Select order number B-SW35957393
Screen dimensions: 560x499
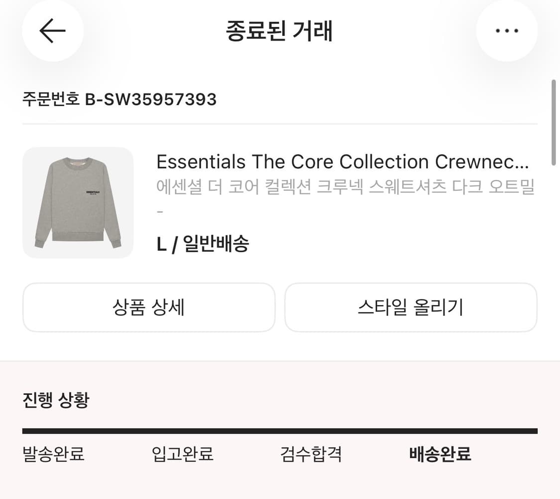pos(119,99)
